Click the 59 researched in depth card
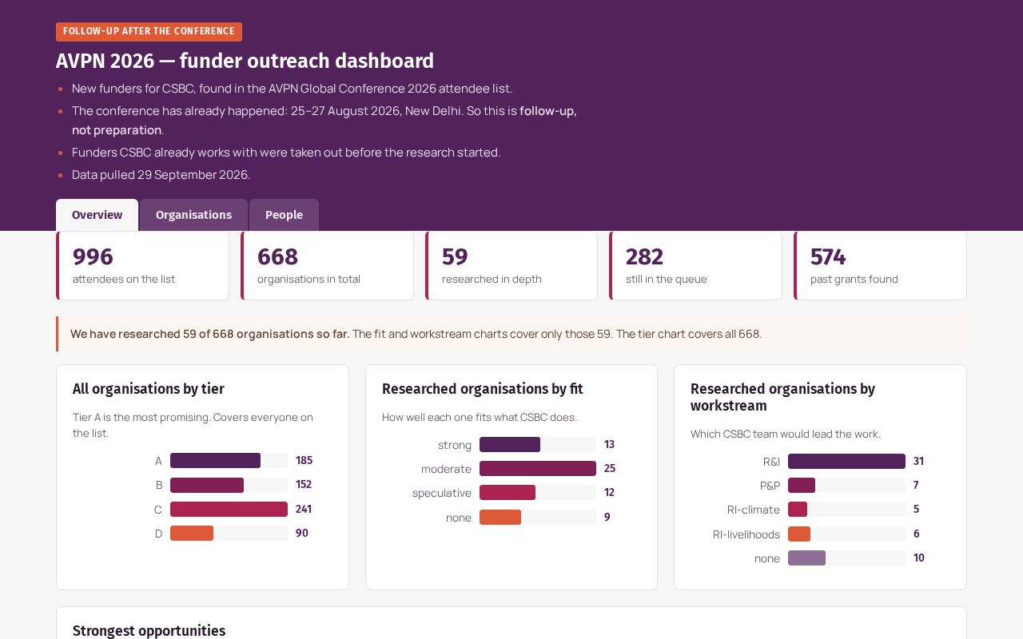 pos(511,266)
